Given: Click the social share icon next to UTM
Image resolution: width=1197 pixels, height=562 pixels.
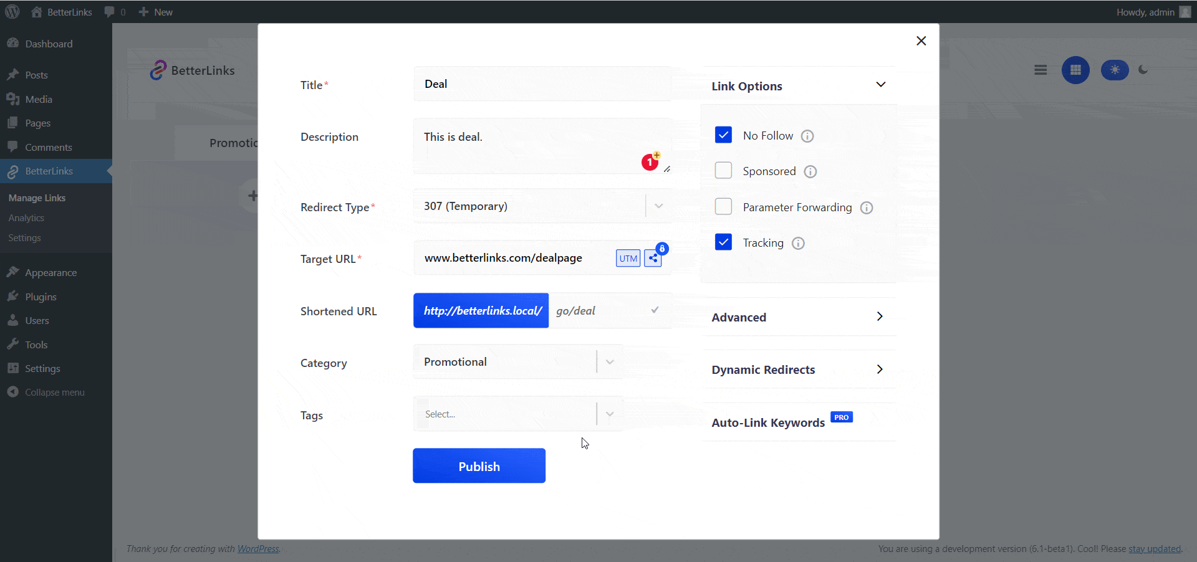Looking at the screenshot, I should click(652, 258).
